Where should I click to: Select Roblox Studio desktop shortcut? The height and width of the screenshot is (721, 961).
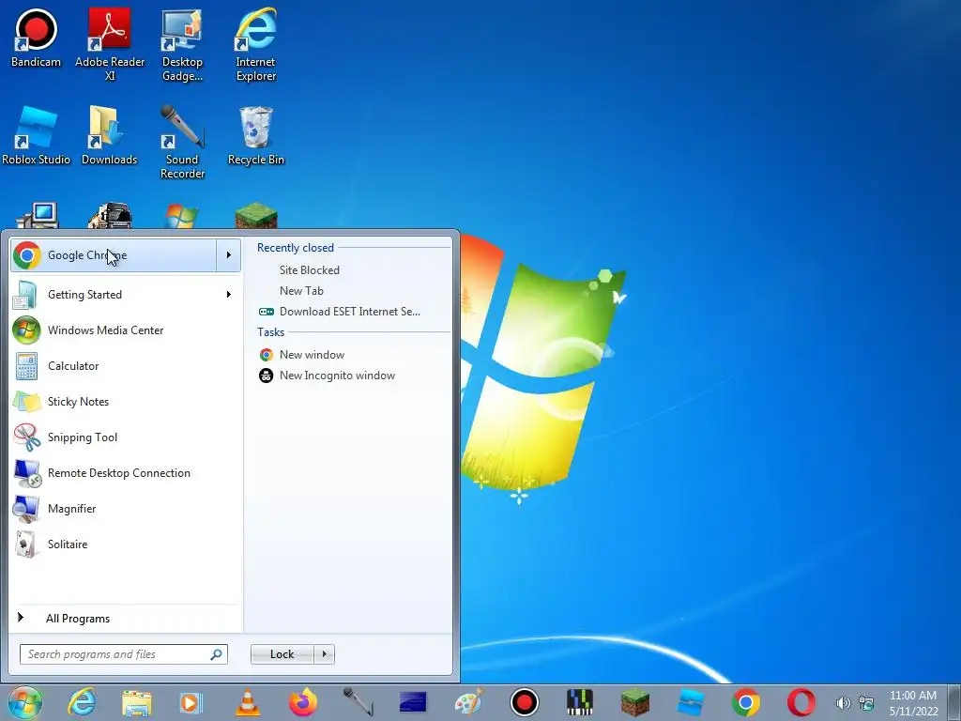(36, 135)
